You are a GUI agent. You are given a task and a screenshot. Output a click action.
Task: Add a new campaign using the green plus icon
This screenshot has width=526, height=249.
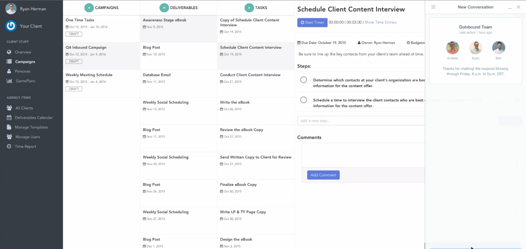pyautogui.click(x=88, y=7)
